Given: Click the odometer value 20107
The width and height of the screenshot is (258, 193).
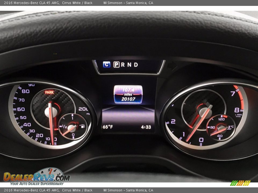Looking at the screenshot, I should click(128, 99).
